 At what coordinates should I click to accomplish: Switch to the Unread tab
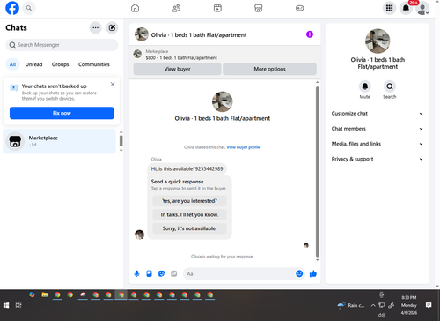click(x=33, y=64)
